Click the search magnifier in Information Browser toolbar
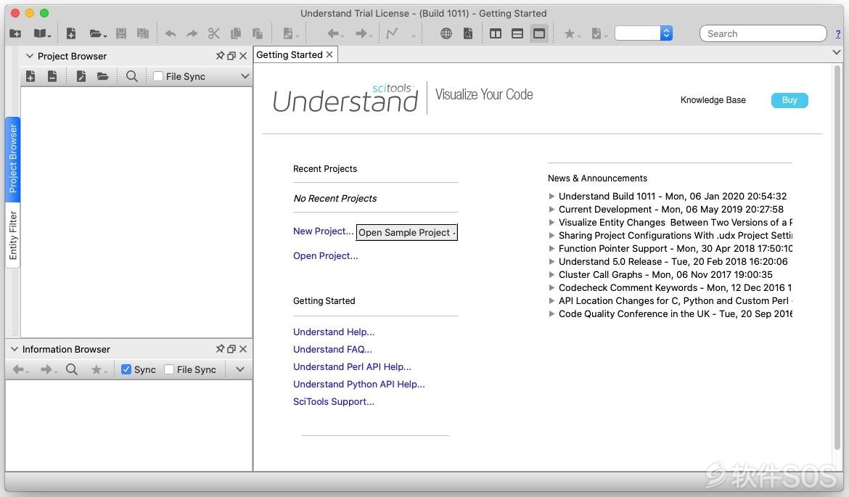This screenshot has height=497, width=849. click(x=71, y=369)
